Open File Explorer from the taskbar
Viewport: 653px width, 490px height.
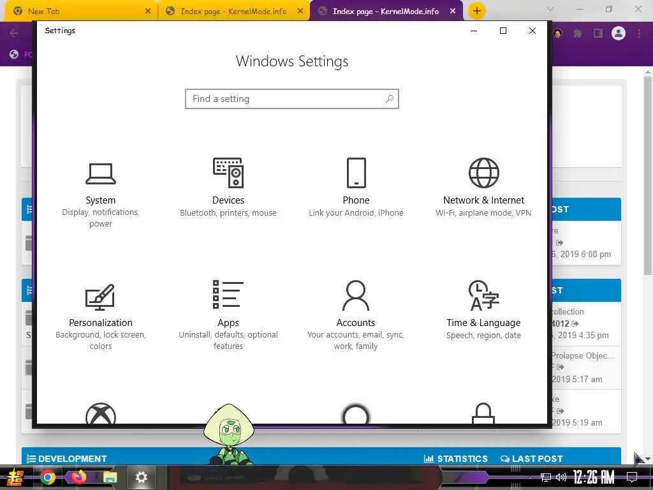tap(110, 477)
